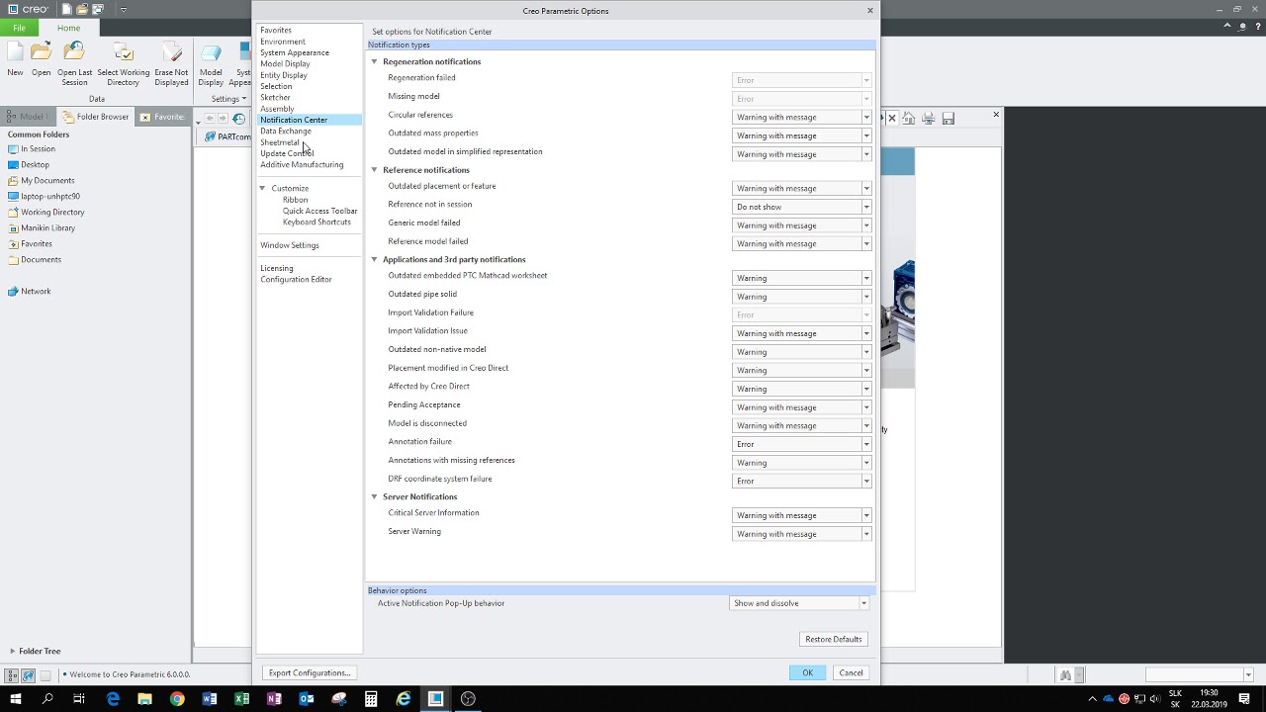Select Model Display in the options list
The width and height of the screenshot is (1266, 712).
coord(285,63)
